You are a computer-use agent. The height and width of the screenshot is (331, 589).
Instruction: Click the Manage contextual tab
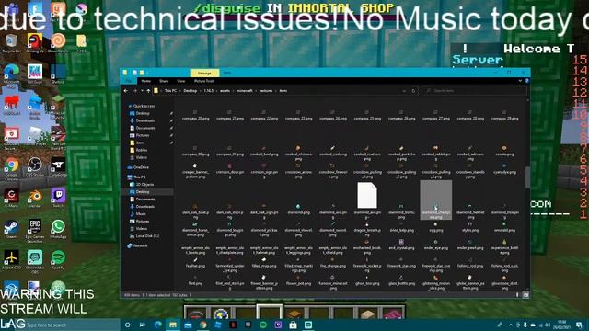point(204,73)
